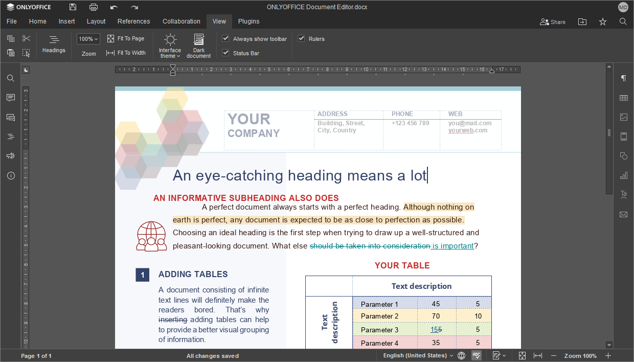Toggle spell checking in status bar

pos(476,355)
